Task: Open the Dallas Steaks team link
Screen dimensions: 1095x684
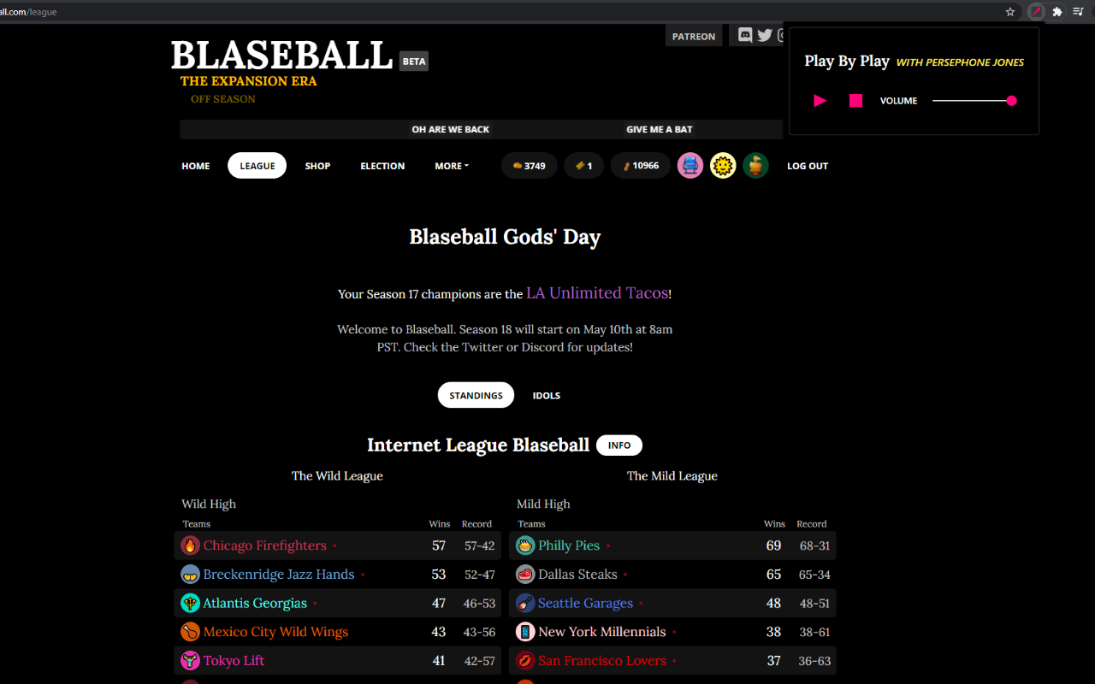Action: tap(577, 575)
